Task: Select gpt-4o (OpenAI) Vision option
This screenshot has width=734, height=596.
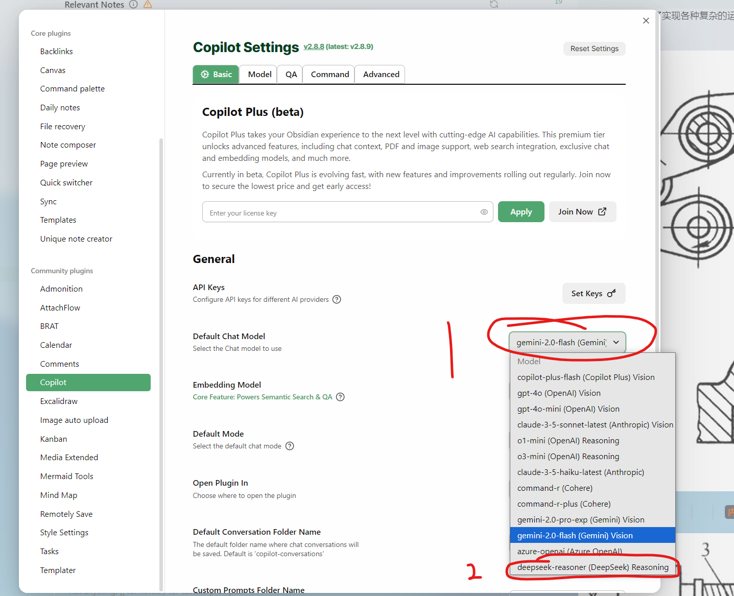Action: pos(593,393)
